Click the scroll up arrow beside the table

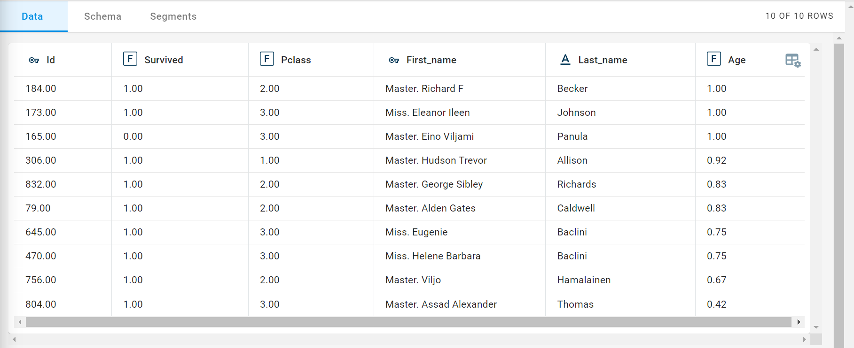tap(816, 49)
